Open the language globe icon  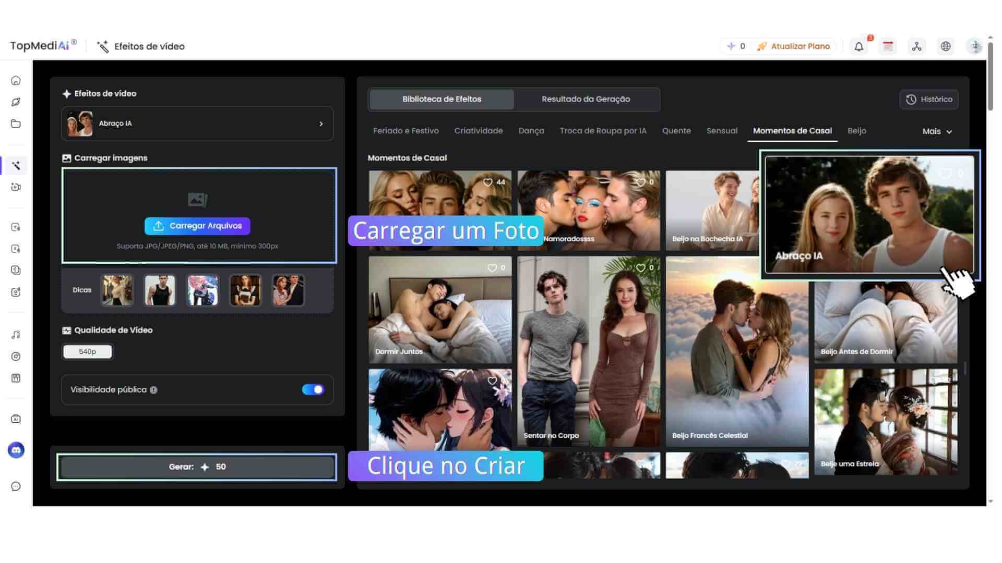pos(946,46)
